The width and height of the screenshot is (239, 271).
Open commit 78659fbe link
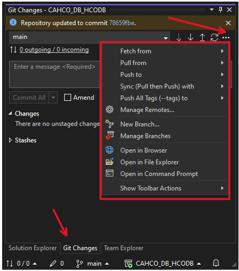point(122,23)
